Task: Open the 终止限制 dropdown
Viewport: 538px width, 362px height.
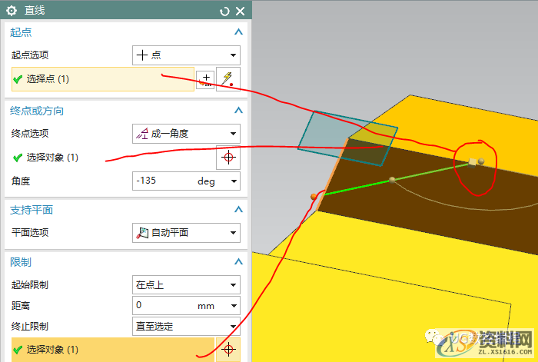Action: tap(186, 327)
